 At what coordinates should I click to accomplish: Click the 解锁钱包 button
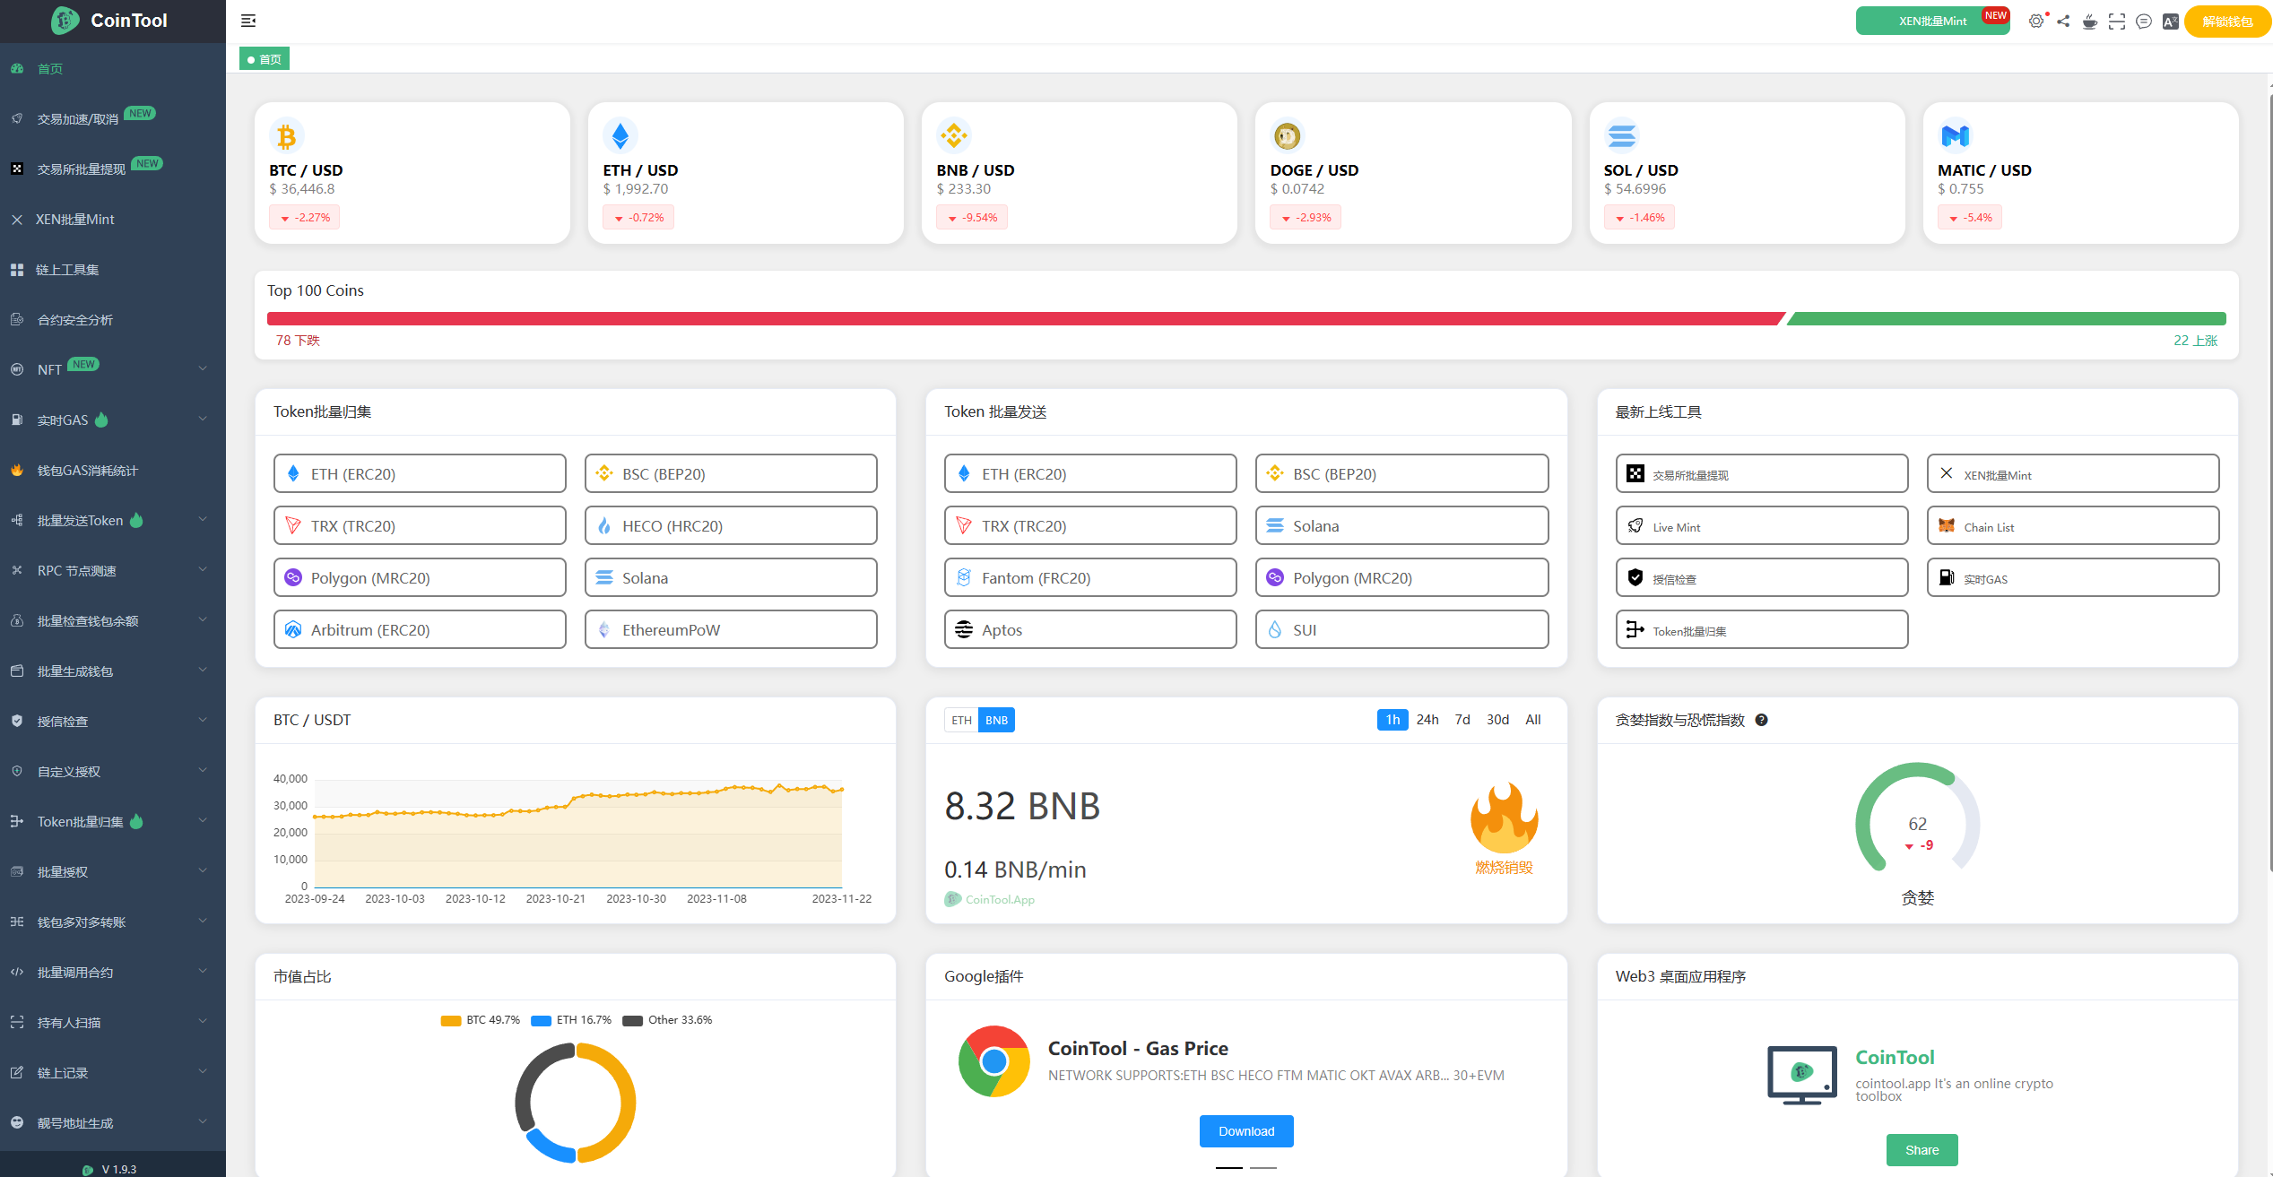pyautogui.click(x=2226, y=22)
